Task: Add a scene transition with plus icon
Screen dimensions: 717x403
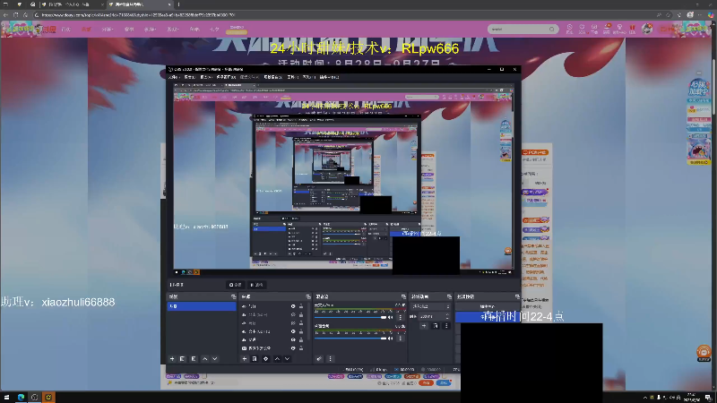Action: [424, 326]
